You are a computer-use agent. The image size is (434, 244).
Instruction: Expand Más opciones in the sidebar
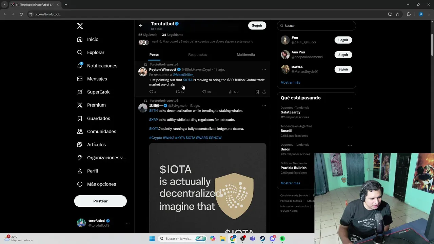pos(97,184)
